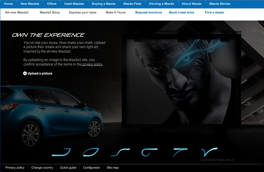Select the checkmark-shaped light stroke
Image resolution: width=264 pixels, height=172 pixels.
tap(210, 152)
